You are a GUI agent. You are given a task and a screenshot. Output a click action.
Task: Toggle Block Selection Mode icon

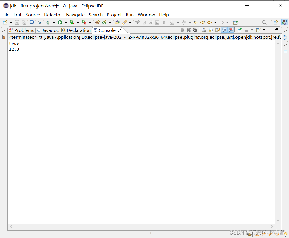tap(157, 22)
